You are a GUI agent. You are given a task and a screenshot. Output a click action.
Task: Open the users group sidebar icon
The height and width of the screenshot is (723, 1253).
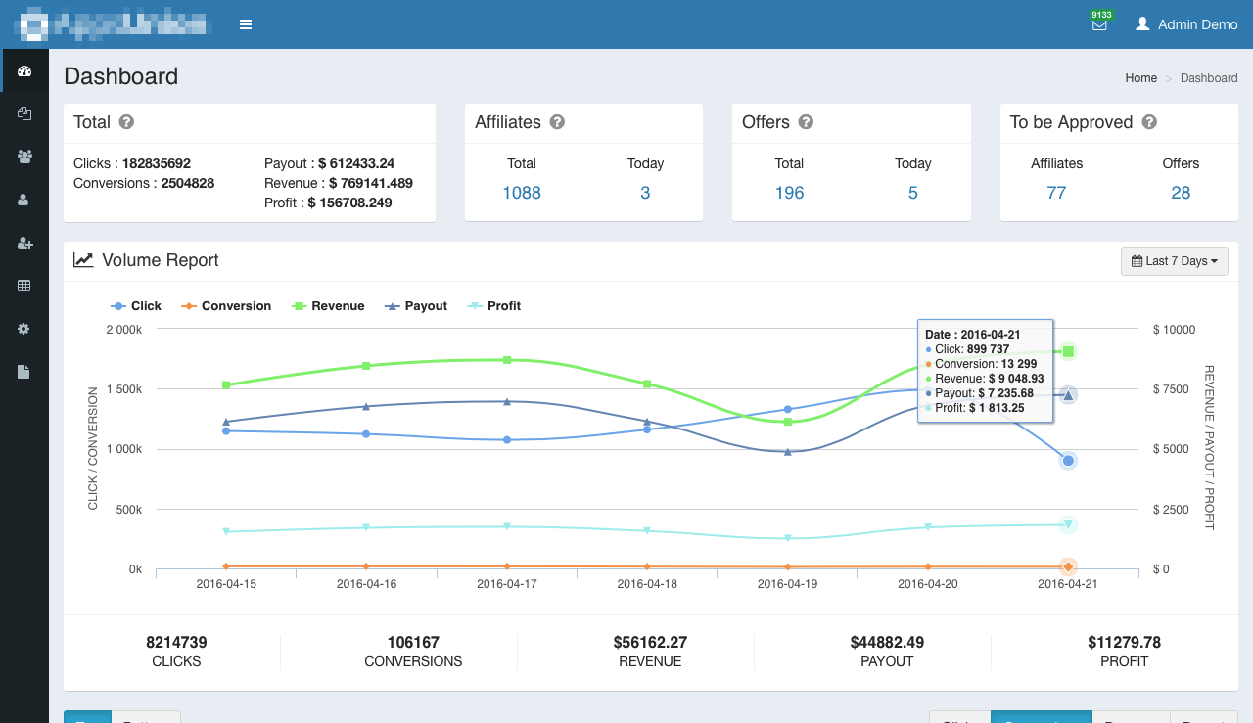click(24, 157)
